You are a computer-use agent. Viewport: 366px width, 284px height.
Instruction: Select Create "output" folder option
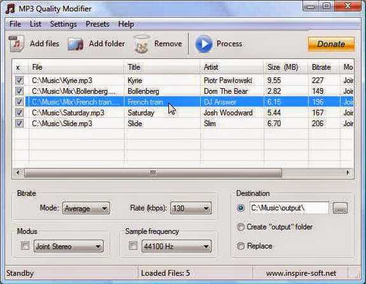(x=241, y=227)
